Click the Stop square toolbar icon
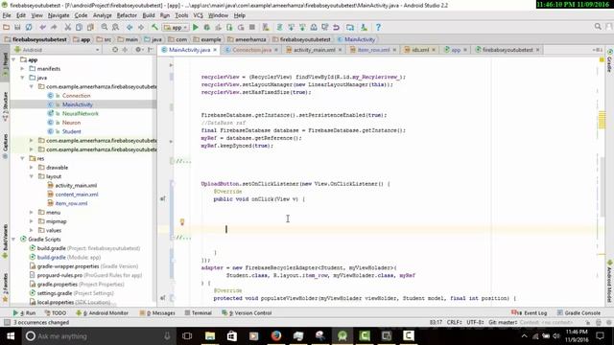 pos(252,28)
